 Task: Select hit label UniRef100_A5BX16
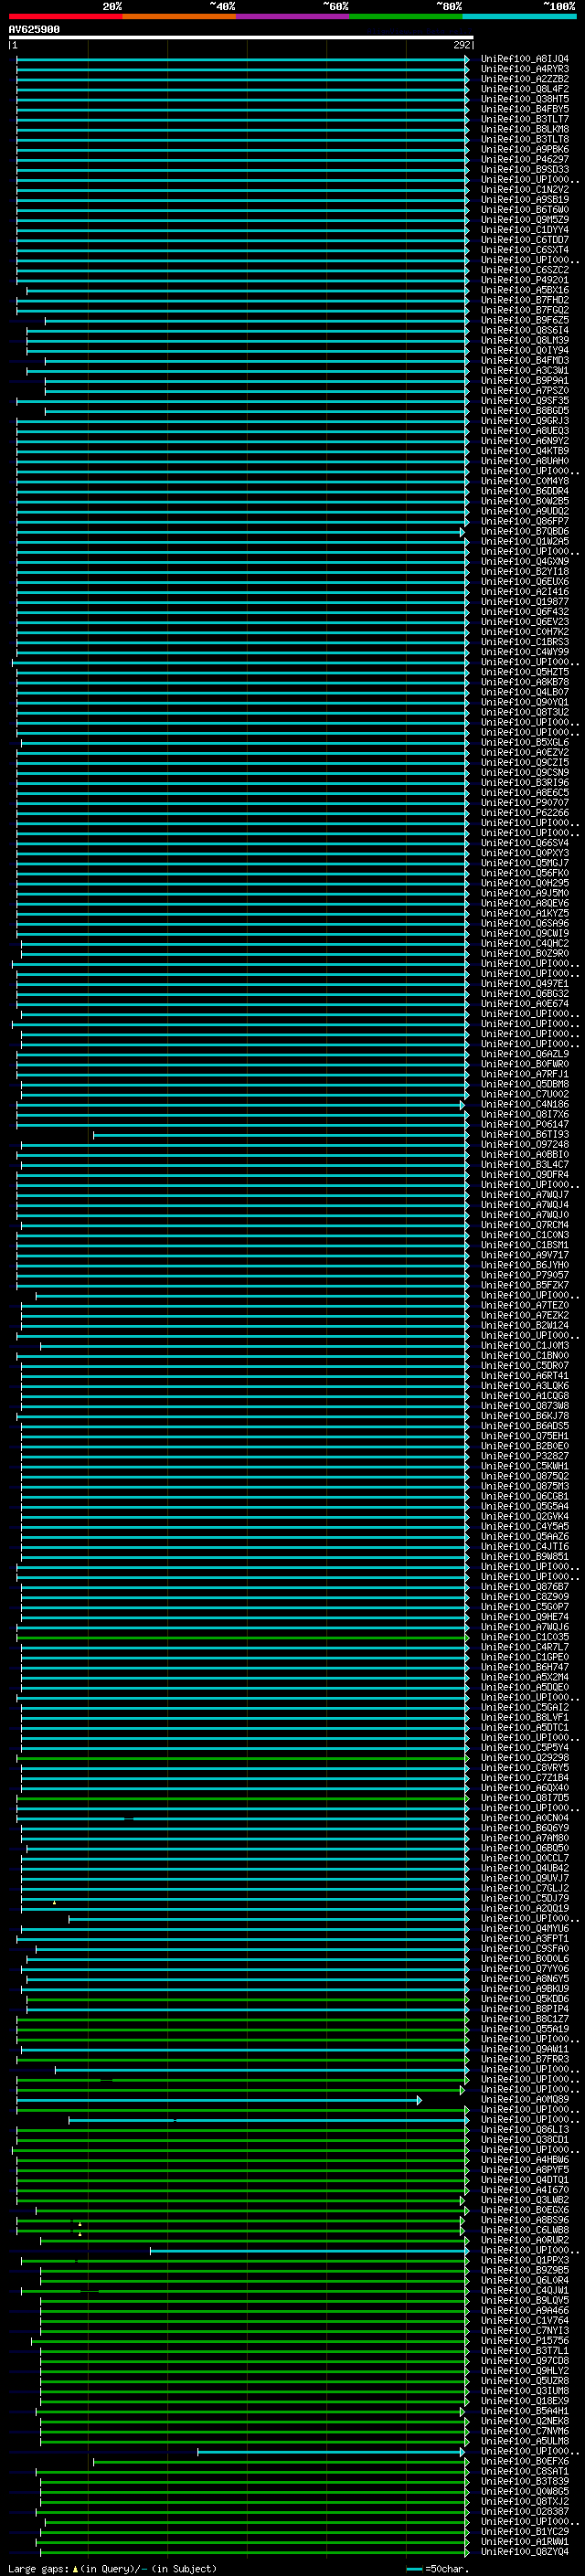(525, 290)
